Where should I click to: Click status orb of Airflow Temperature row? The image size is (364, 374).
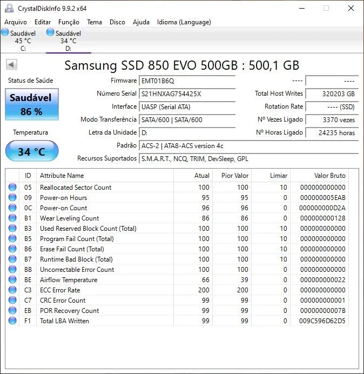pyautogui.click(x=12, y=279)
